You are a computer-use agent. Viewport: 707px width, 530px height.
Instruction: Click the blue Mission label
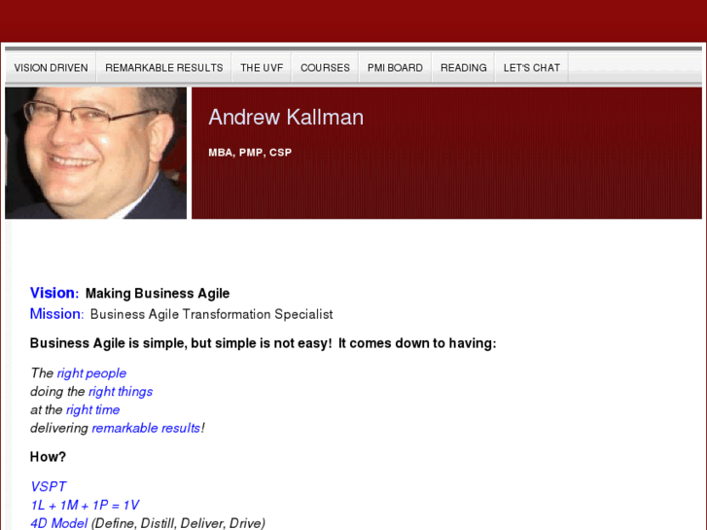pyautogui.click(x=56, y=313)
